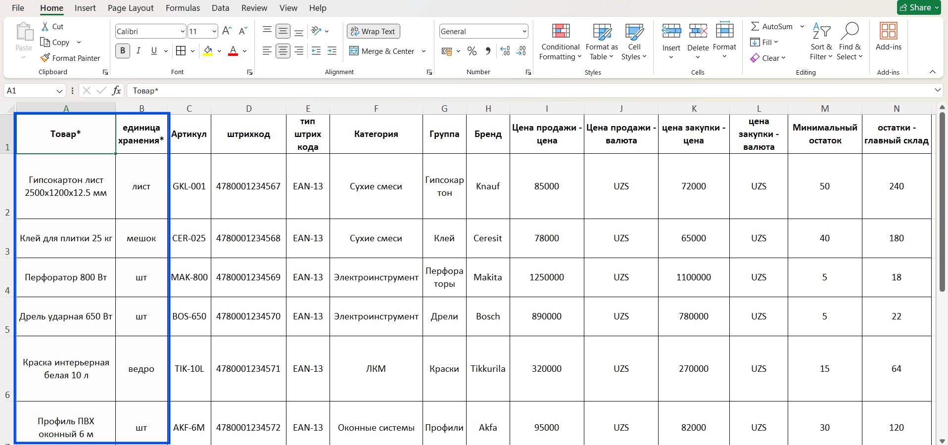This screenshot has width=948, height=445.
Task: Open the Borders tool
Action: point(181,51)
